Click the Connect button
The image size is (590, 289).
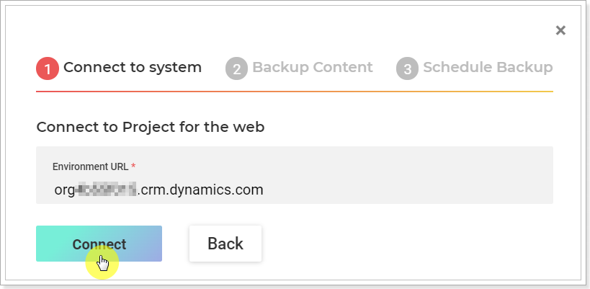click(x=99, y=244)
